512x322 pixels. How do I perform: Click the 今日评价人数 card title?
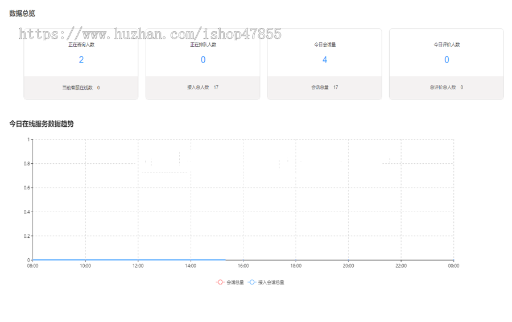pos(447,44)
